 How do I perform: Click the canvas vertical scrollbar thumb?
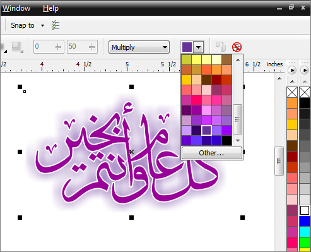tap(279, 161)
